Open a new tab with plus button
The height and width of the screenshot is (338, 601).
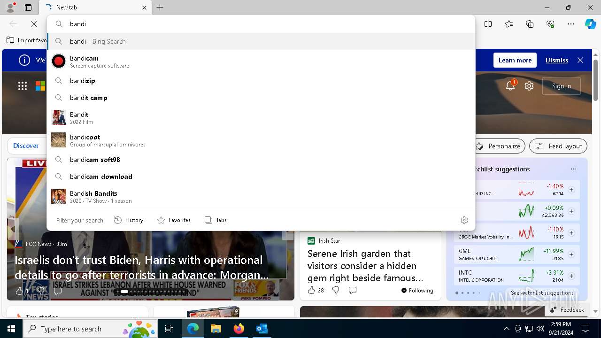[x=160, y=8]
